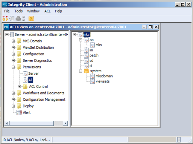
Task: Expand the ViewSet Distribution folder
Action: pyautogui.click(x=13, y=48)
